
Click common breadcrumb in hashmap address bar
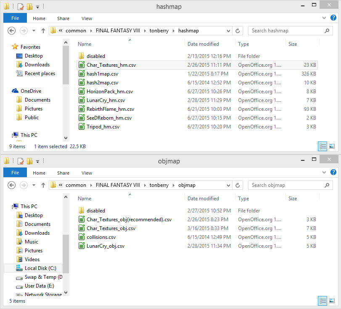coord(76,31)
